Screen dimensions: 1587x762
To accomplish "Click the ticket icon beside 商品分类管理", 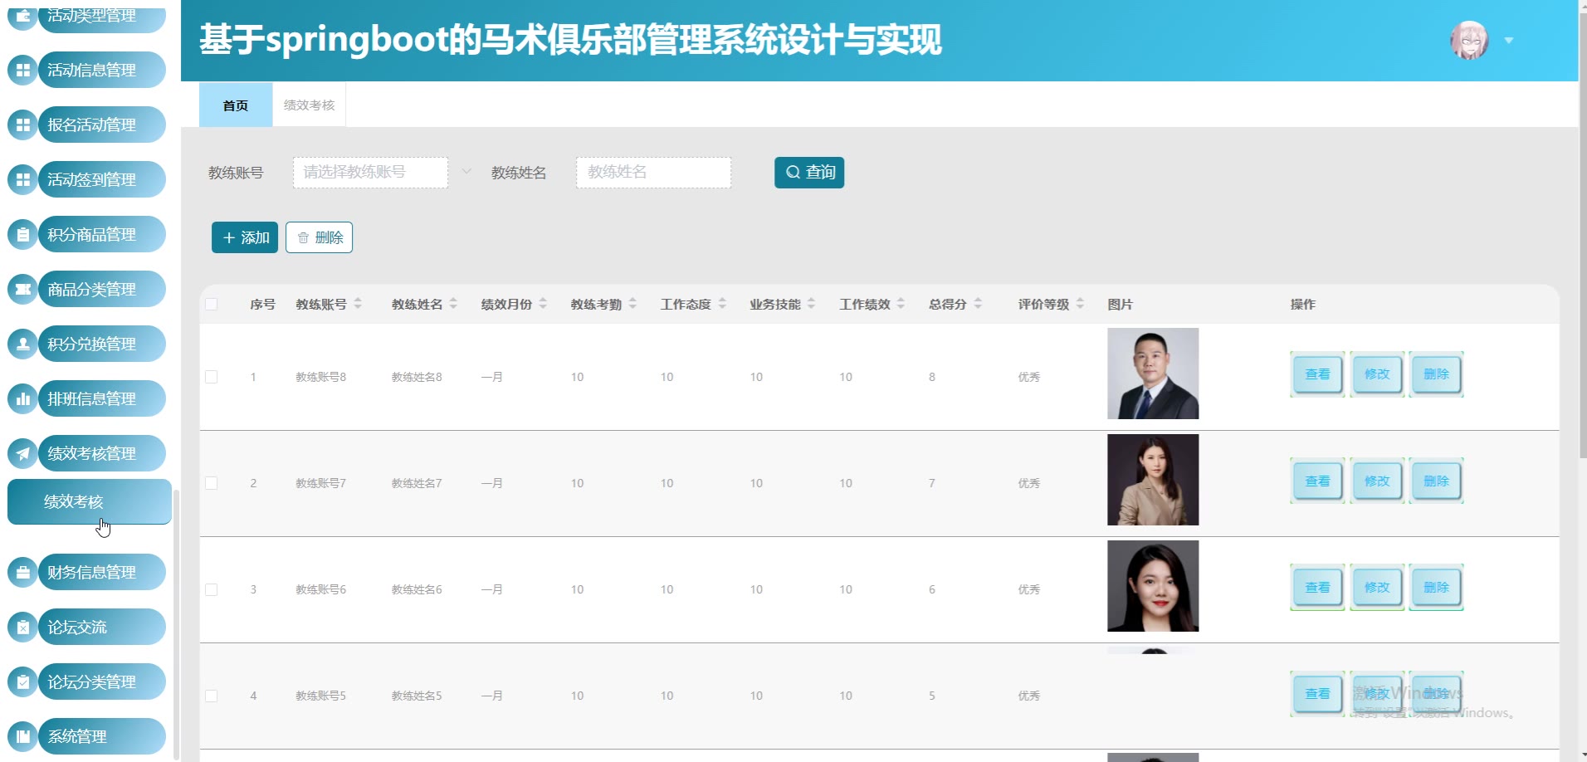I will tap(22, 289).
